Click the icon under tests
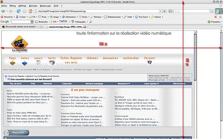The height and width of the screenshot is (139, 223). (x=52, y=63)
